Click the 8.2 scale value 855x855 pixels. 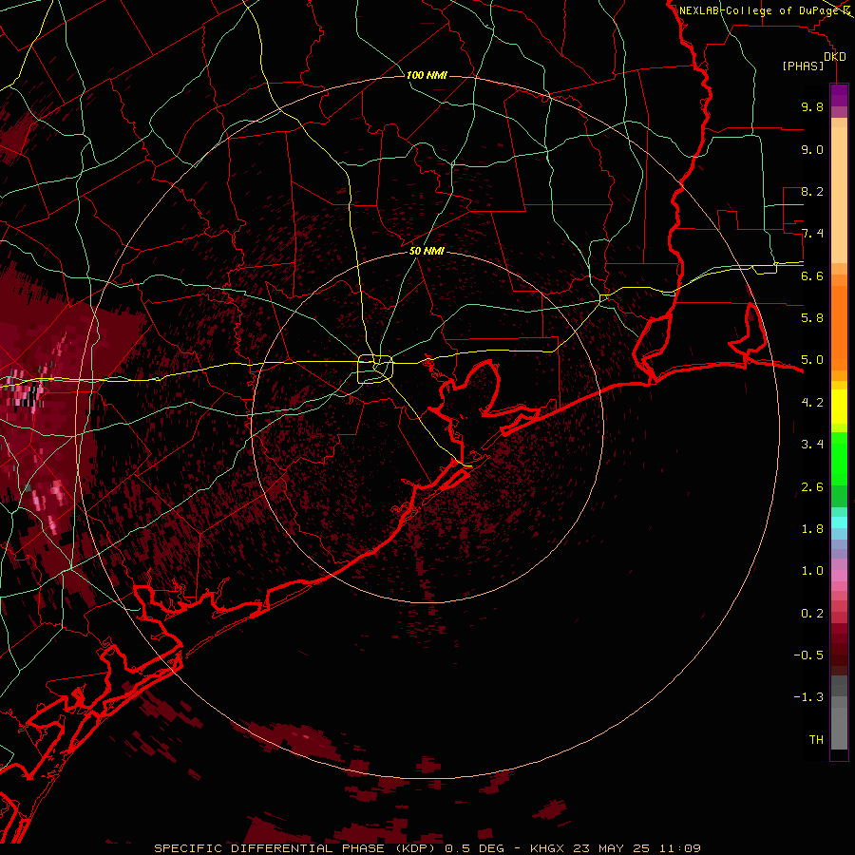point(812,191)
